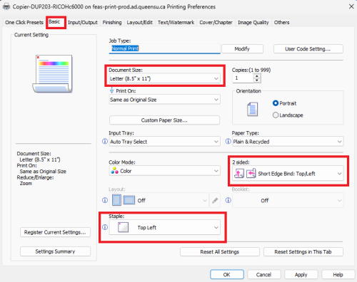Click Register Current Settings

point(55,232)
